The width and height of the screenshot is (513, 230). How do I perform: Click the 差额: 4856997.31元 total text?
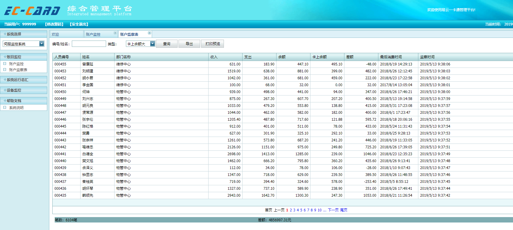click(275, 220)
